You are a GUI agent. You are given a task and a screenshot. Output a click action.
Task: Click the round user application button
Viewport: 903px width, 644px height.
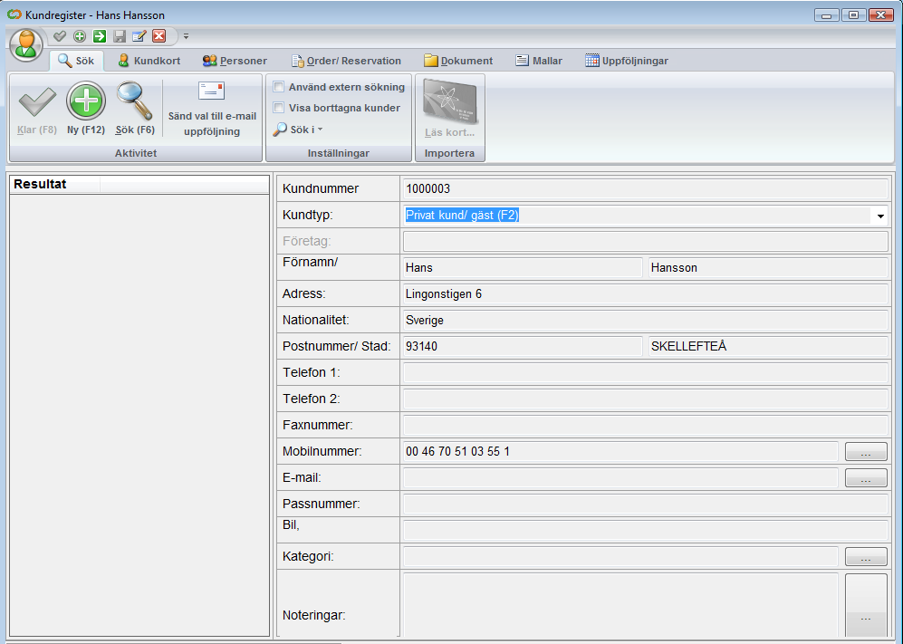(x=26, y=45)
